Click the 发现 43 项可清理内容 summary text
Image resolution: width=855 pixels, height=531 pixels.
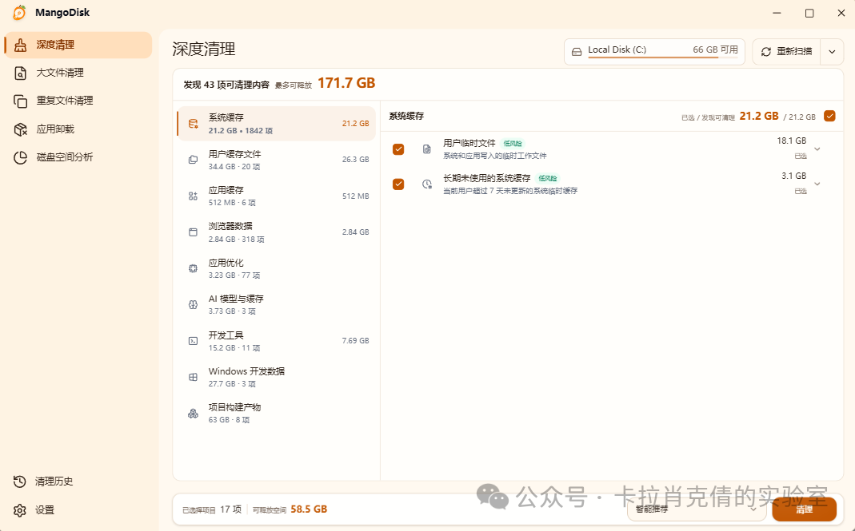click(x=226, y=85)
